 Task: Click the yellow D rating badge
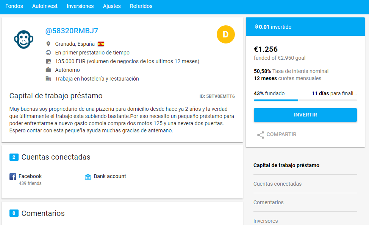[x=226, y=34]
